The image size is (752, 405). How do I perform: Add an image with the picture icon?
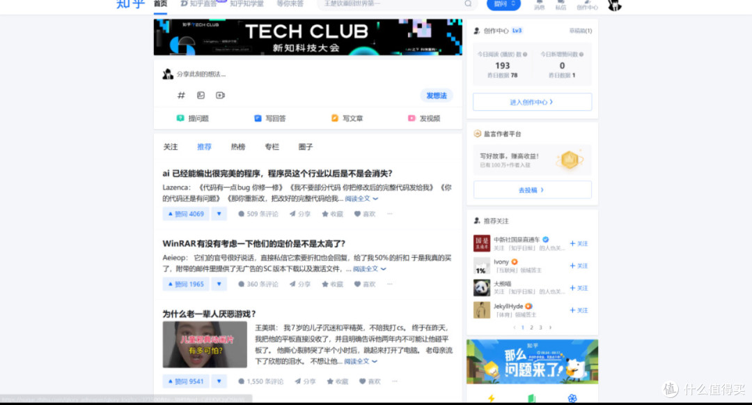tap(201, 95)
